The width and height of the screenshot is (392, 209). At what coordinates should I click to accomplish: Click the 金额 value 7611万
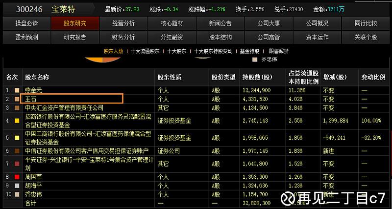(336, 9)
